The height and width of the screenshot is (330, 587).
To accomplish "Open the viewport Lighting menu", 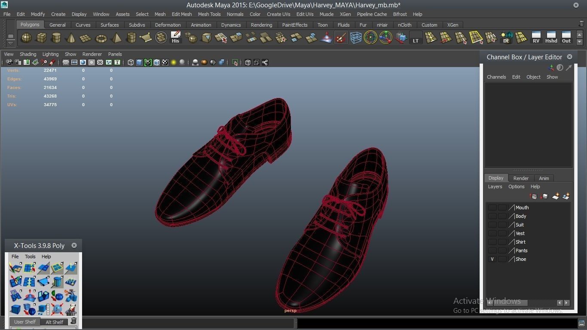I will (50, 54).
